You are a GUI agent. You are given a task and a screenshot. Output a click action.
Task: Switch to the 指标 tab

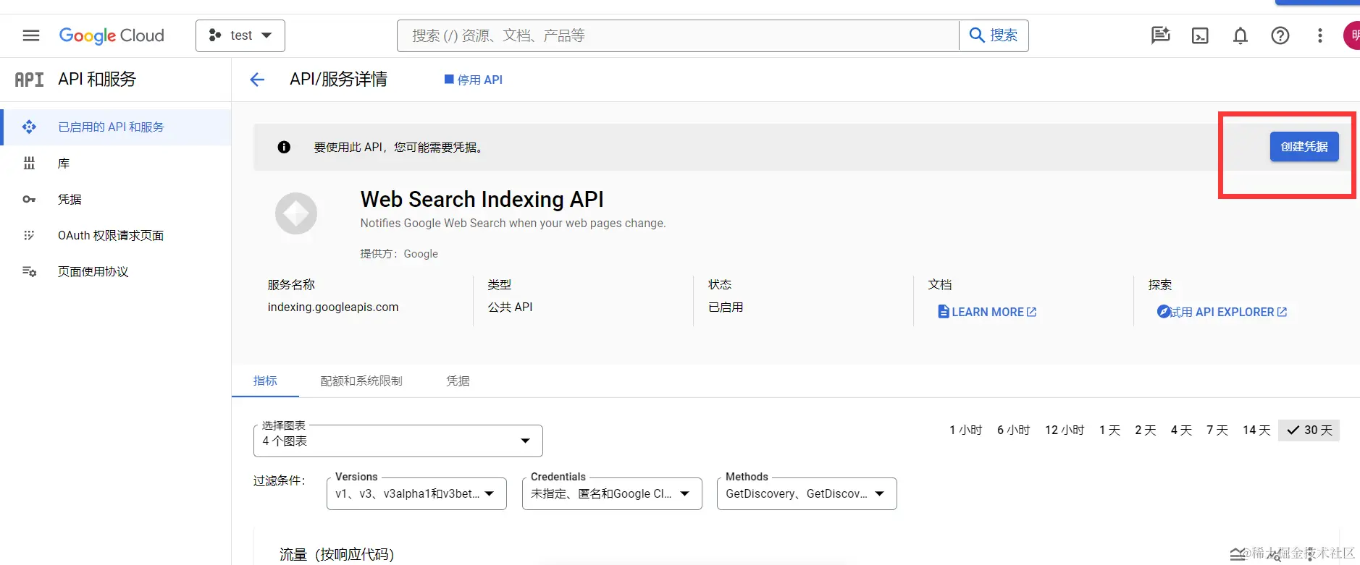265,381
